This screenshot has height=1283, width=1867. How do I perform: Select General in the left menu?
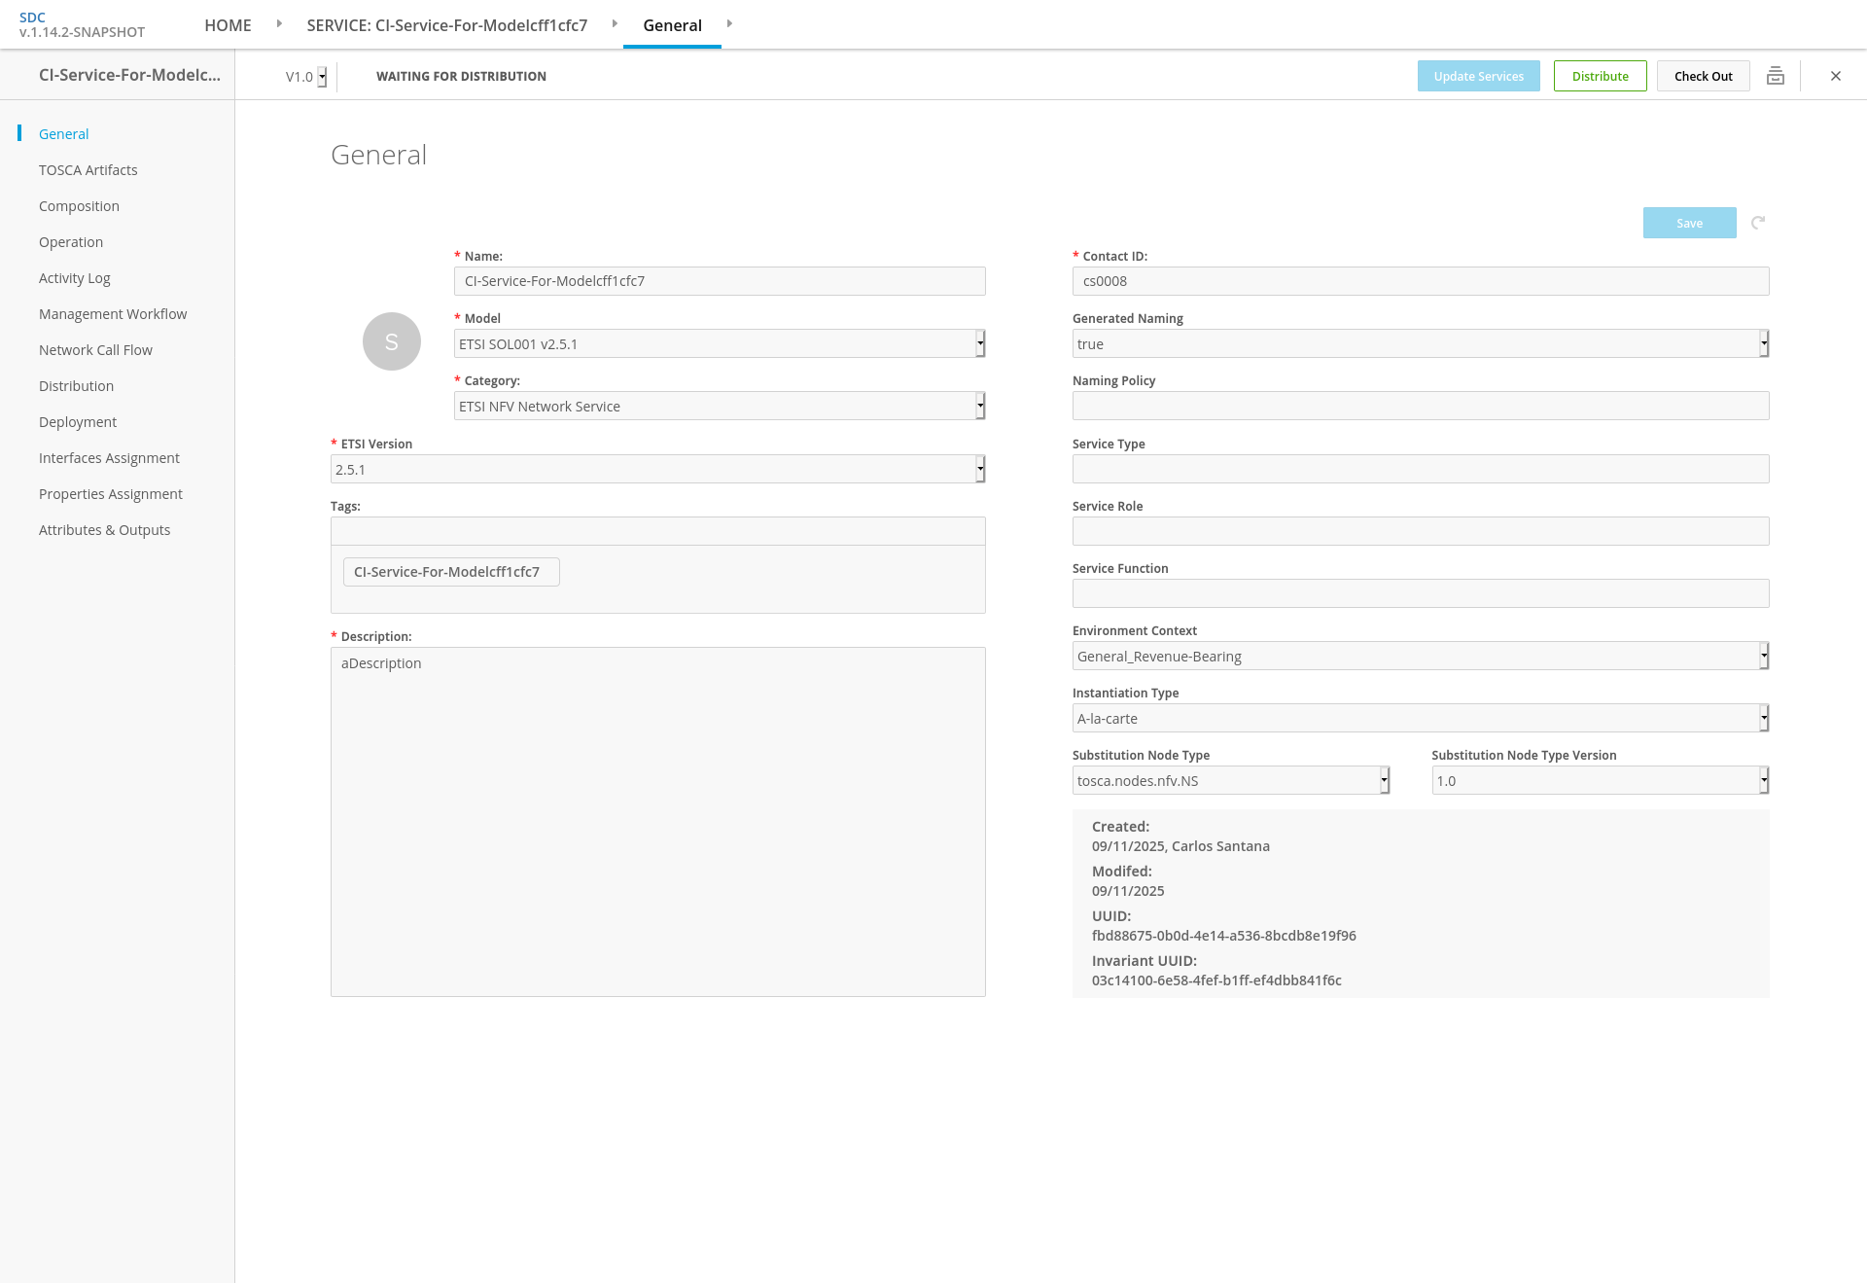[x=63, y=134]
